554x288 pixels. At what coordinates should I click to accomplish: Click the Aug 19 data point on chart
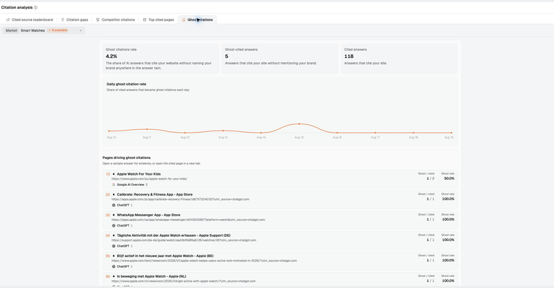452,133
